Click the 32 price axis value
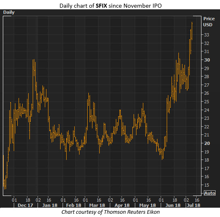220x217 pixels. coord(207,43)
